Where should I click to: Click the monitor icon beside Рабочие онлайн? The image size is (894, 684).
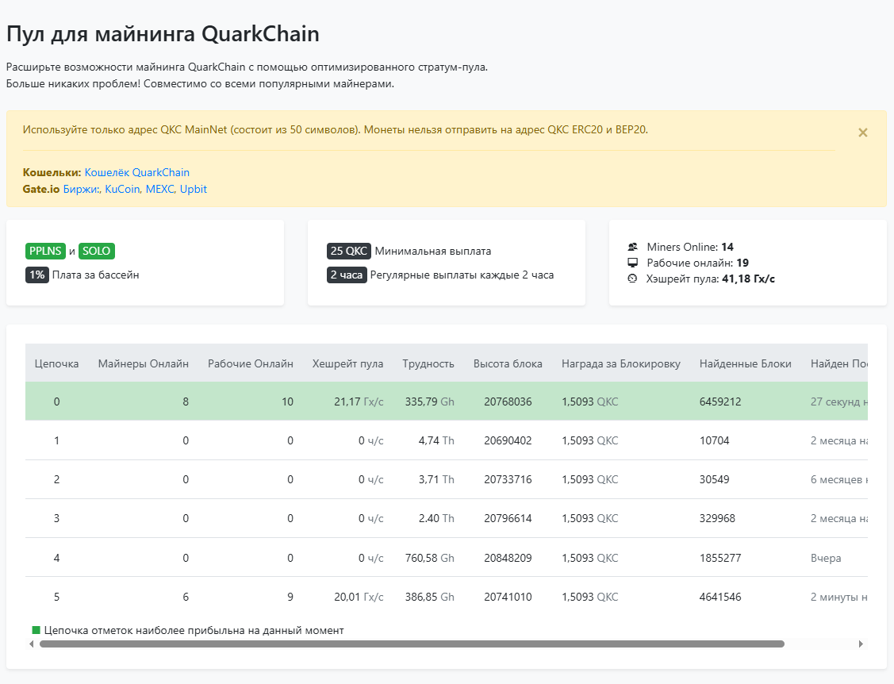coord(633,263)
